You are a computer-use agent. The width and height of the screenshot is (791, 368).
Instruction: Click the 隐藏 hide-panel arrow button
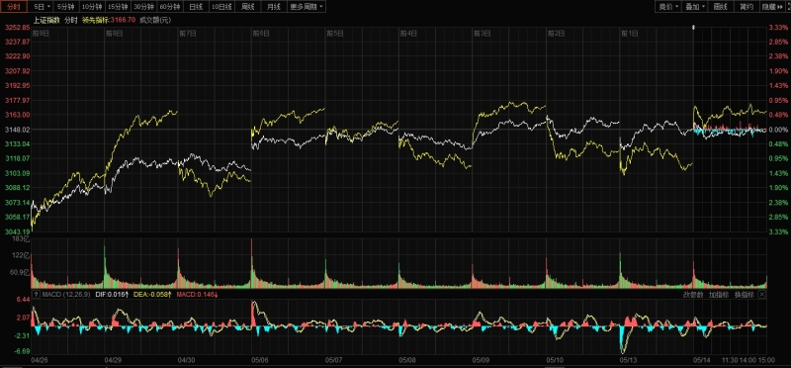pyautogui.click(x=771, y=7)
